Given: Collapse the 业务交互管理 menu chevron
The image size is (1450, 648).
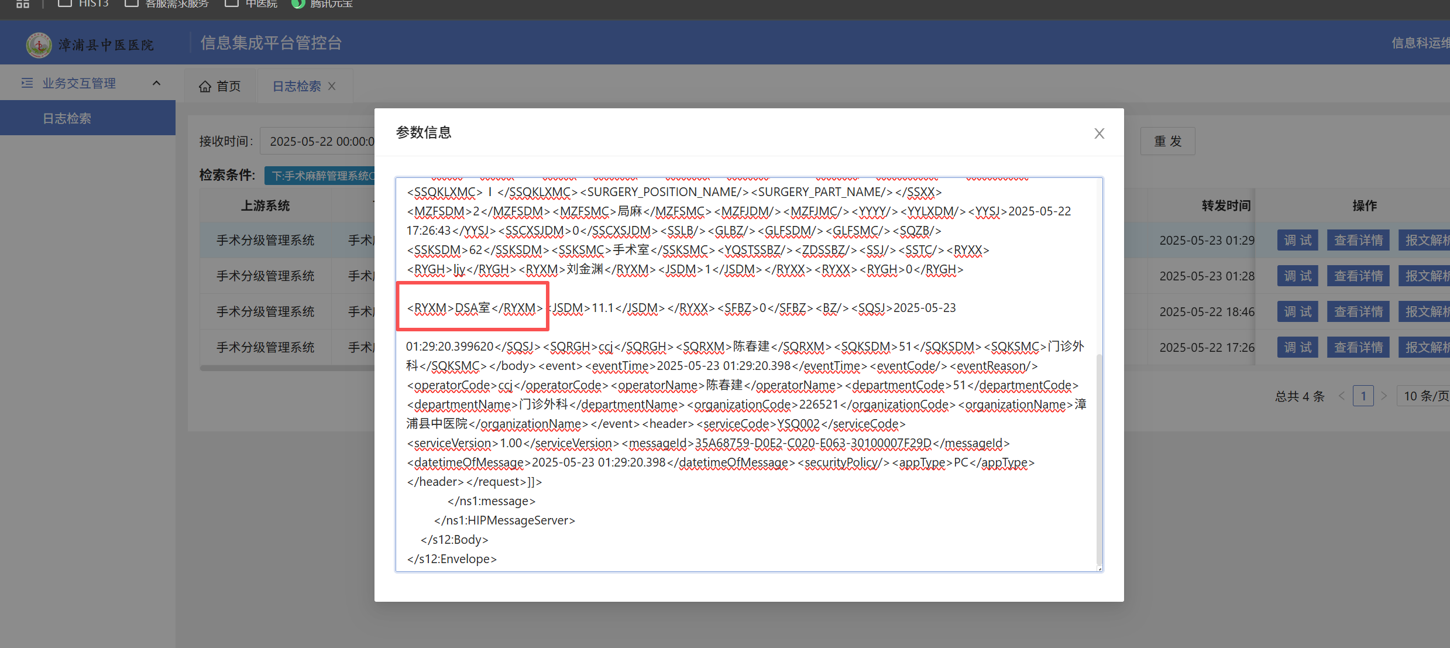Looking at the screenshot, I should [x=156, y=83].
